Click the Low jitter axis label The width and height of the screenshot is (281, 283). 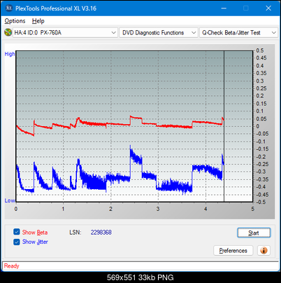[10, 200]
